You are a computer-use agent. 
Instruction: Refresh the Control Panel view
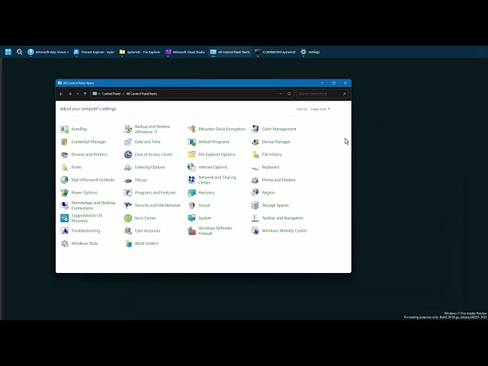click(x=289, y=94)
